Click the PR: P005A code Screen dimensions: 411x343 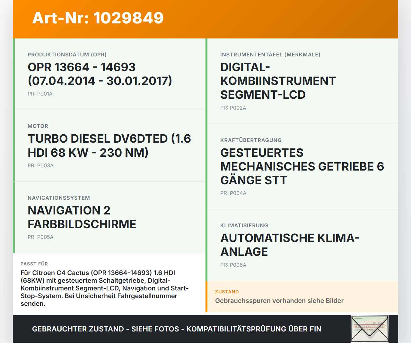pyautogui.click(x=40, y=237)
